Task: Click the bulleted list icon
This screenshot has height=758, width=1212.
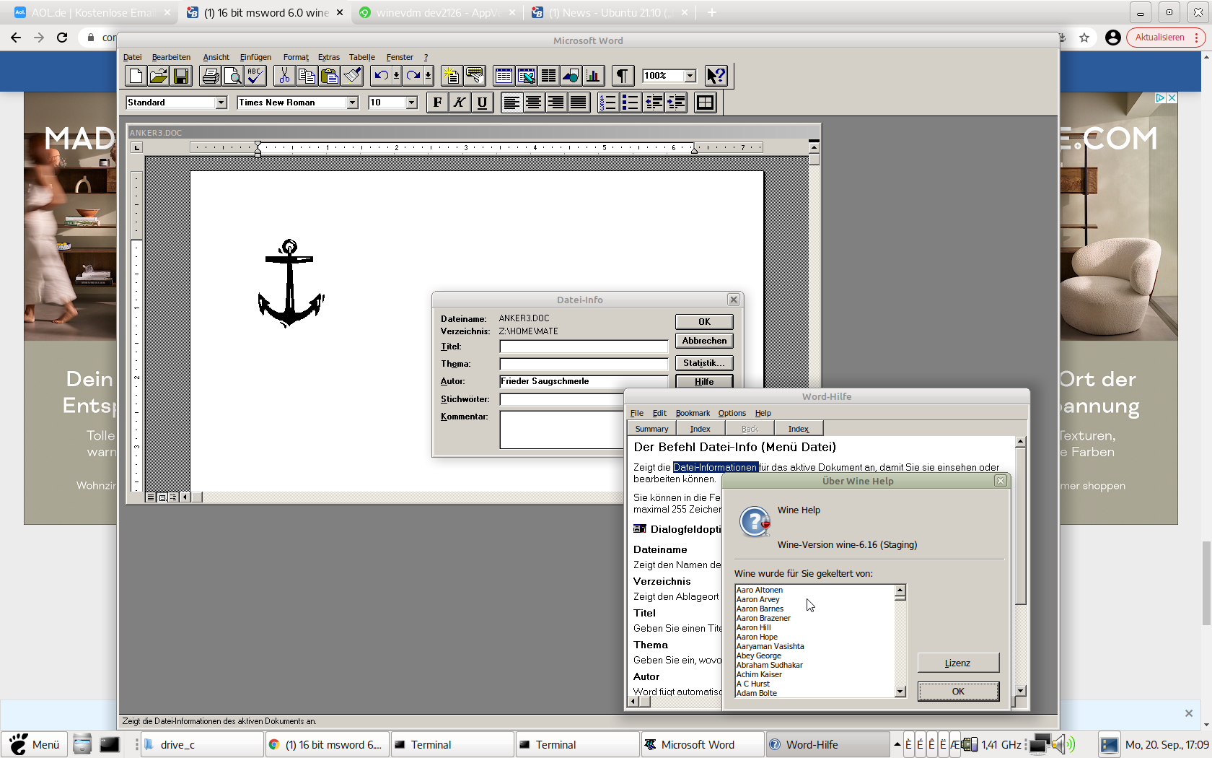Action: pos(631,103)
